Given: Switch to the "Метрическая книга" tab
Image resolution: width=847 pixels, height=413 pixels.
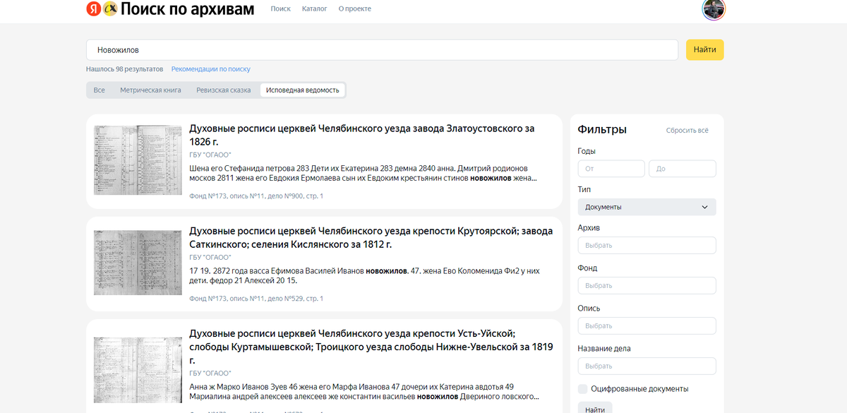Looking at the screenshot, I should tap(151, 90).
